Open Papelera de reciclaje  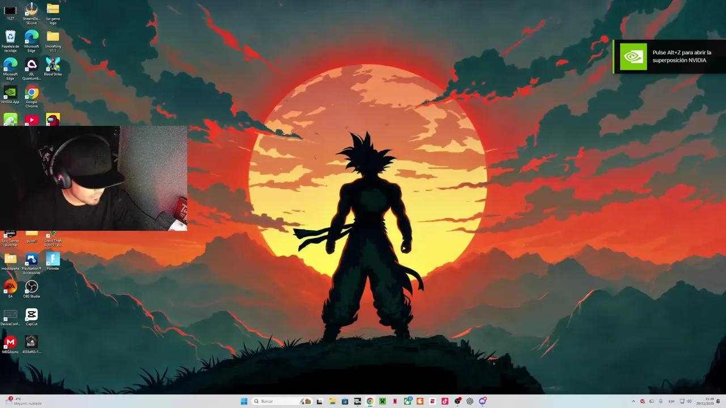10,41
